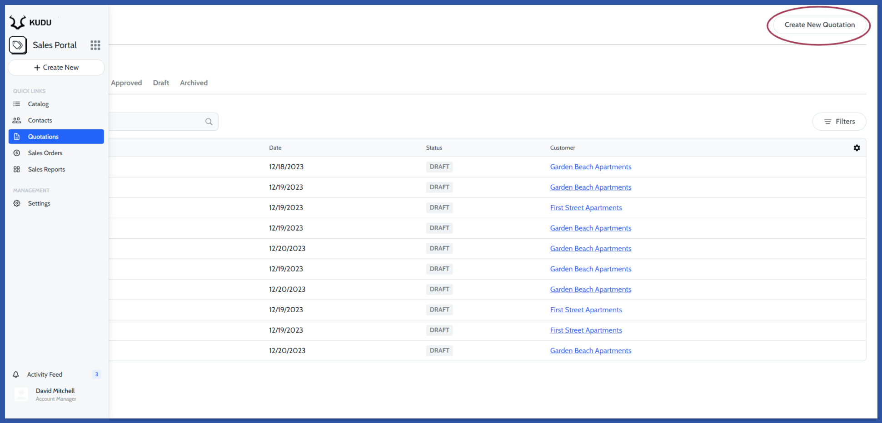This screenshot has height=423, width=882.
Task: Select the 12/18/2023 date cell
Action: click(286, 167)
